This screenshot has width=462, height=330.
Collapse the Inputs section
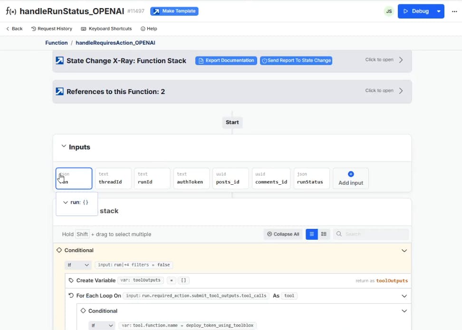(64, 147)
